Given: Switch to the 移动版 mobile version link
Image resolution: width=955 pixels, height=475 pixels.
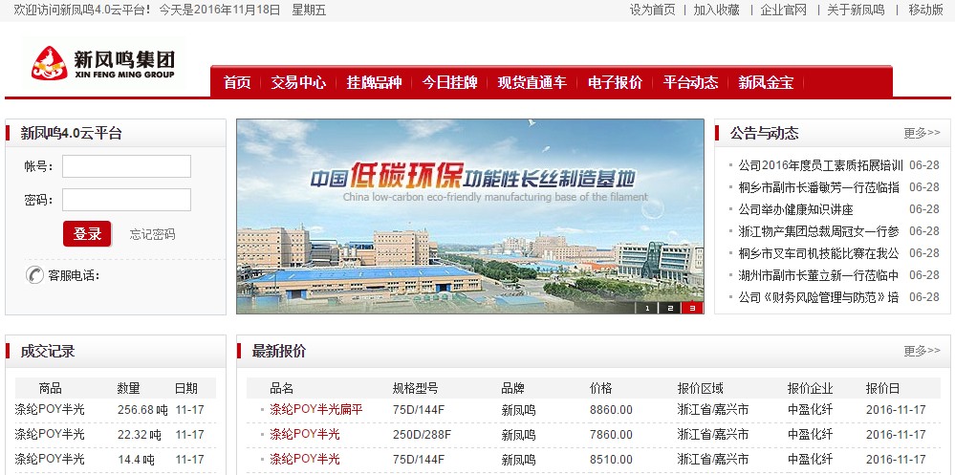Looking at the screenshot, I should (x=925, y=10).
